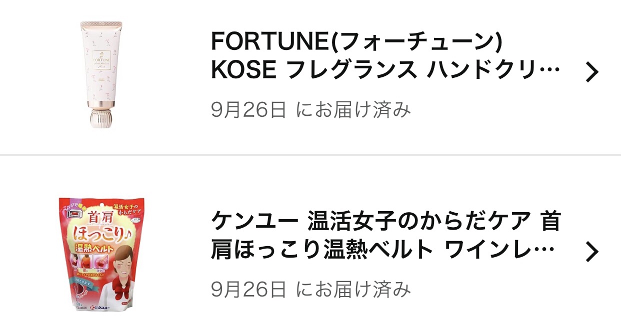Click the KOSE フレグランス ハンドクリ… text
The width and height of the screenshot is (621, 325).
click(385, 71)
